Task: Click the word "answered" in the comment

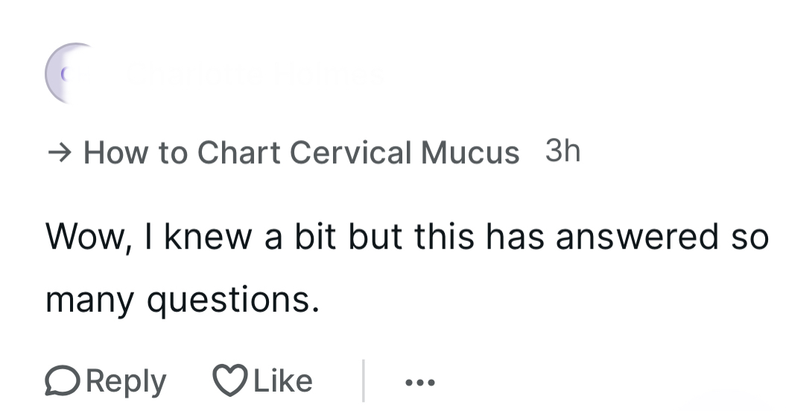Action: pos(627,237)
